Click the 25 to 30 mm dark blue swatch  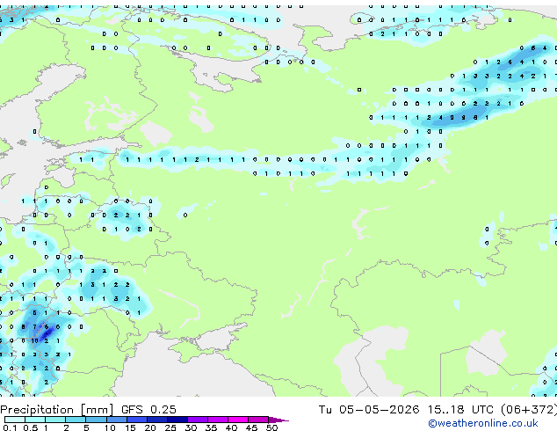(x=177, y=420)
